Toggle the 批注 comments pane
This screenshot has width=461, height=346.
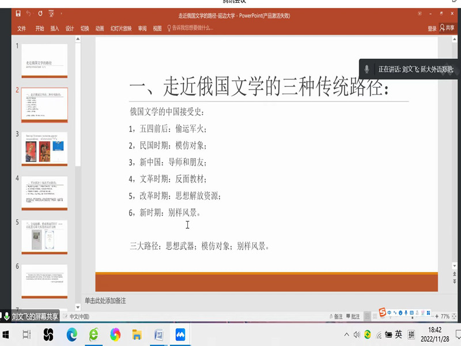coord(352,317)
